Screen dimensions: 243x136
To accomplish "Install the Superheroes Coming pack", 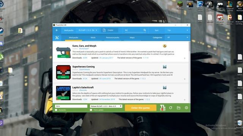I will 63,77.
